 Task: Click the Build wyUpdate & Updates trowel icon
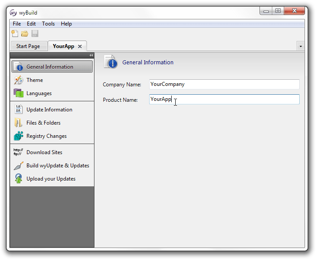tap(19, 166)
